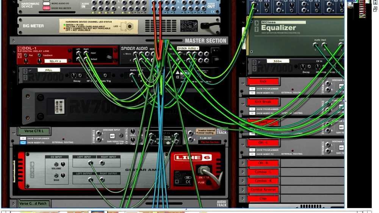Expand the Clap mix channel
This screenshot has width=379, height=213.
coord(243,199)
